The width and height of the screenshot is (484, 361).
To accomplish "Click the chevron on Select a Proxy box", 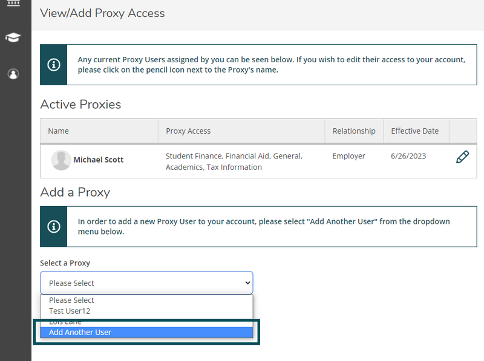I will point(247,282).
